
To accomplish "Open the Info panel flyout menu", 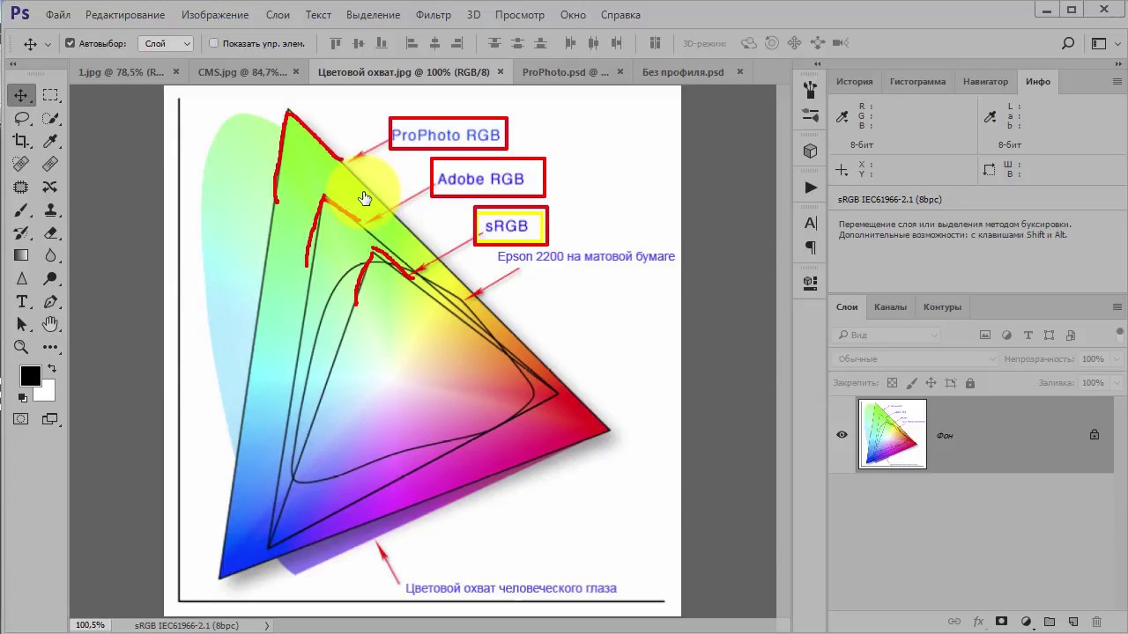I will click(1117, 81).
